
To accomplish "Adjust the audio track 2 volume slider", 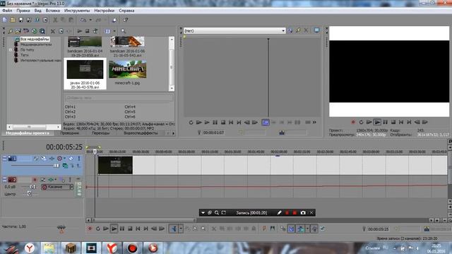I will coord(32,187).
